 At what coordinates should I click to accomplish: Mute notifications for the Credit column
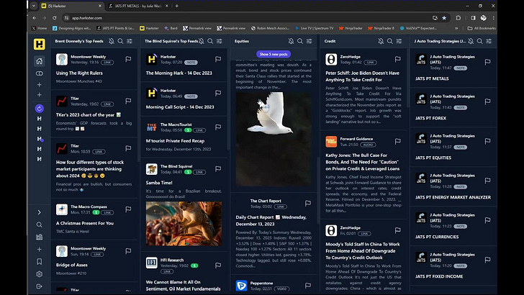coord(381,41)
